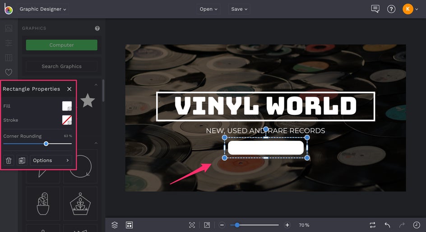Screen dimensions: 426x232
Task: Click the green Computer upload button
Action: click(62, 45)
